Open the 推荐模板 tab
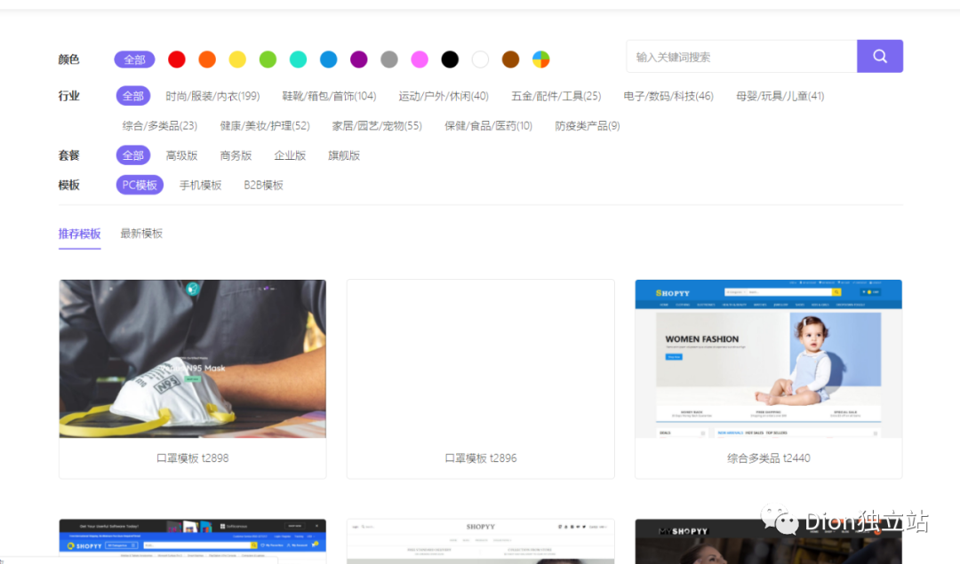Image resolution: width=960 pixels, height=564 pixels. pyautogui.click(x=79, y=233)
